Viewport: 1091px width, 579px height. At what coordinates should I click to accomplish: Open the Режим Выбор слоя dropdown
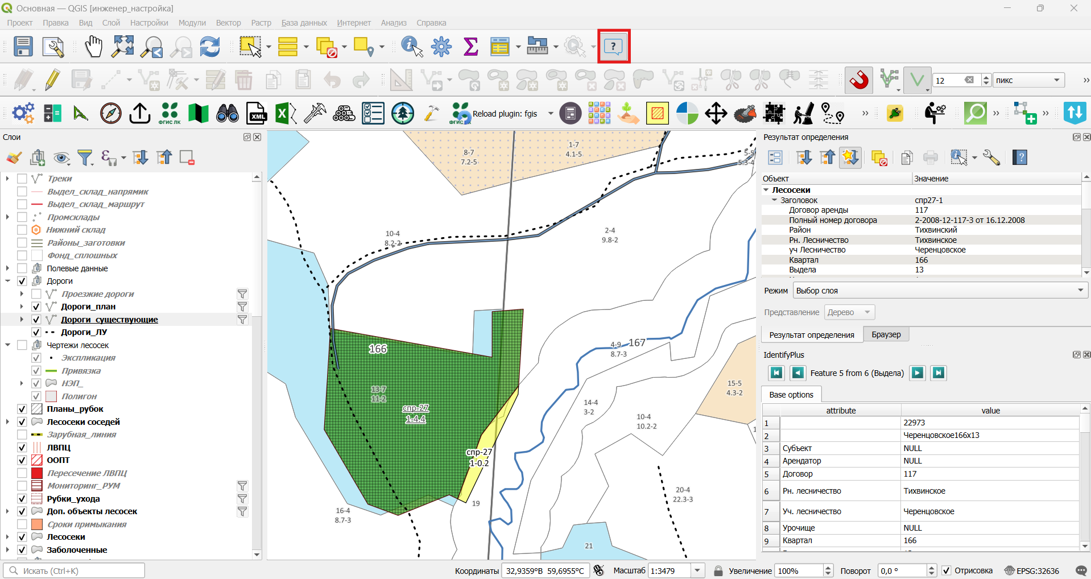coord(940,291)
